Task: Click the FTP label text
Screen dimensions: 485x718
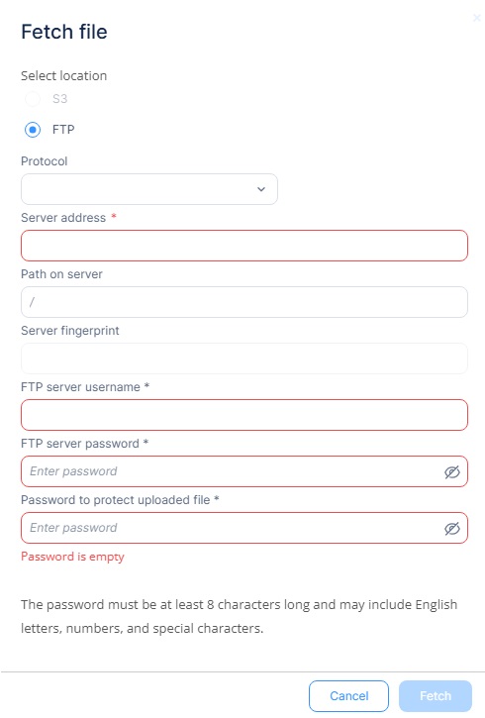Action: tap(63, 130)
